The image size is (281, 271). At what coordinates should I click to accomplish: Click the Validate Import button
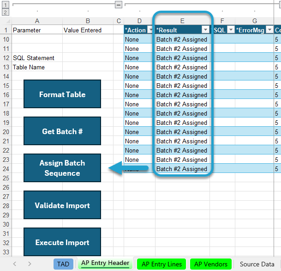coord(62,205)
